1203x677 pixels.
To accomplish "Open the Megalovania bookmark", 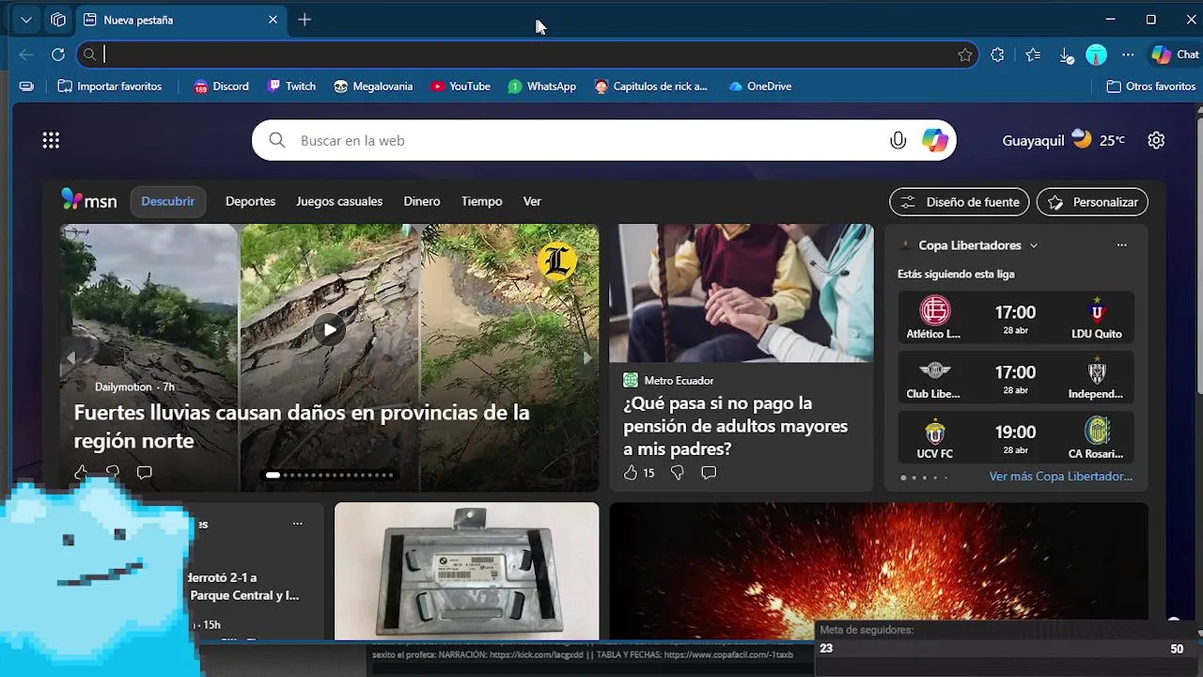I will pyautogui.click(x=373, y=87).
